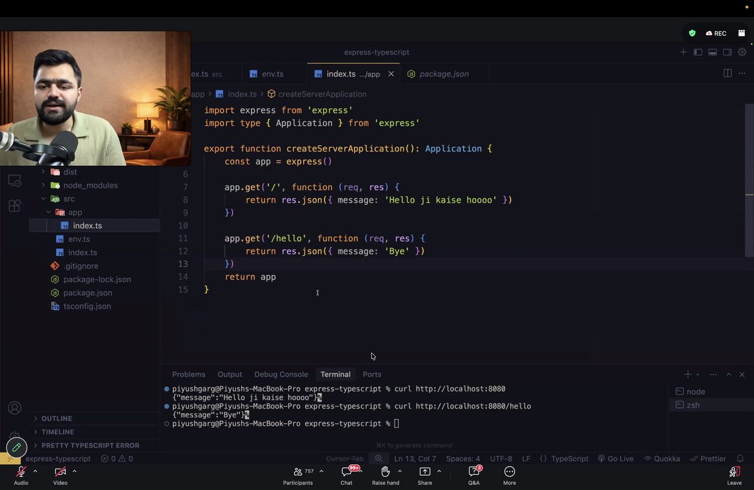The image size is (754, 490).
Task: Open Zoom Participants list
Action: coord(298,475)
